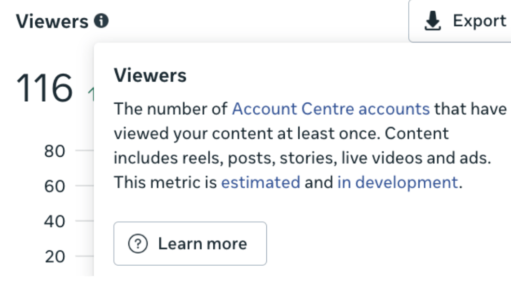Click the "viewed your content" tooltip line
The image size is (511, 287).
[193, 133]
